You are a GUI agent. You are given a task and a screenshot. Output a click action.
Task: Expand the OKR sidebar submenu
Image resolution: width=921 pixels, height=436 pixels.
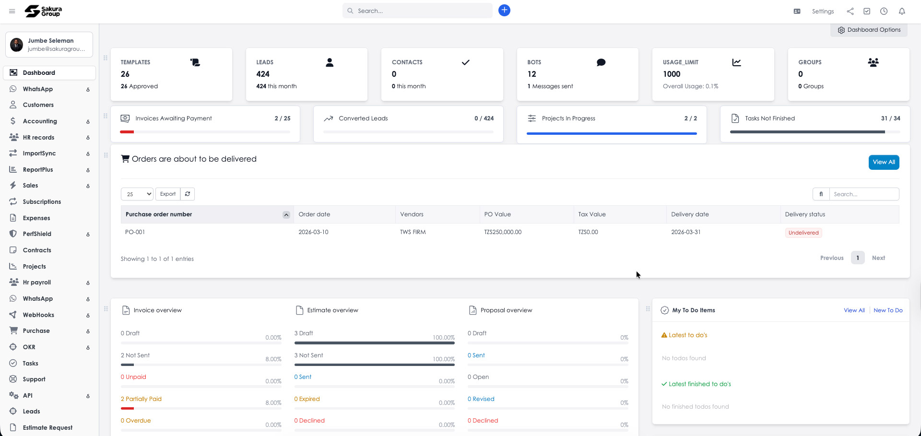click(x=88, y=347)
